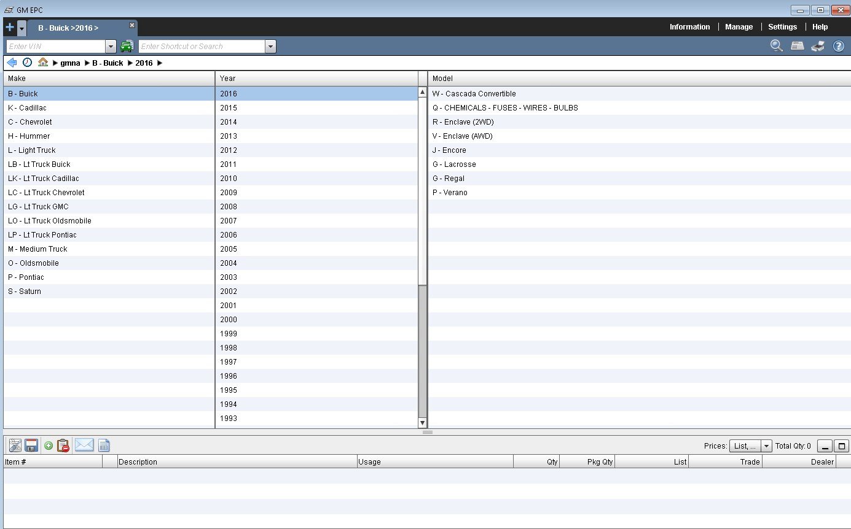Email the parts list with envelope icon

pos(84,446)
